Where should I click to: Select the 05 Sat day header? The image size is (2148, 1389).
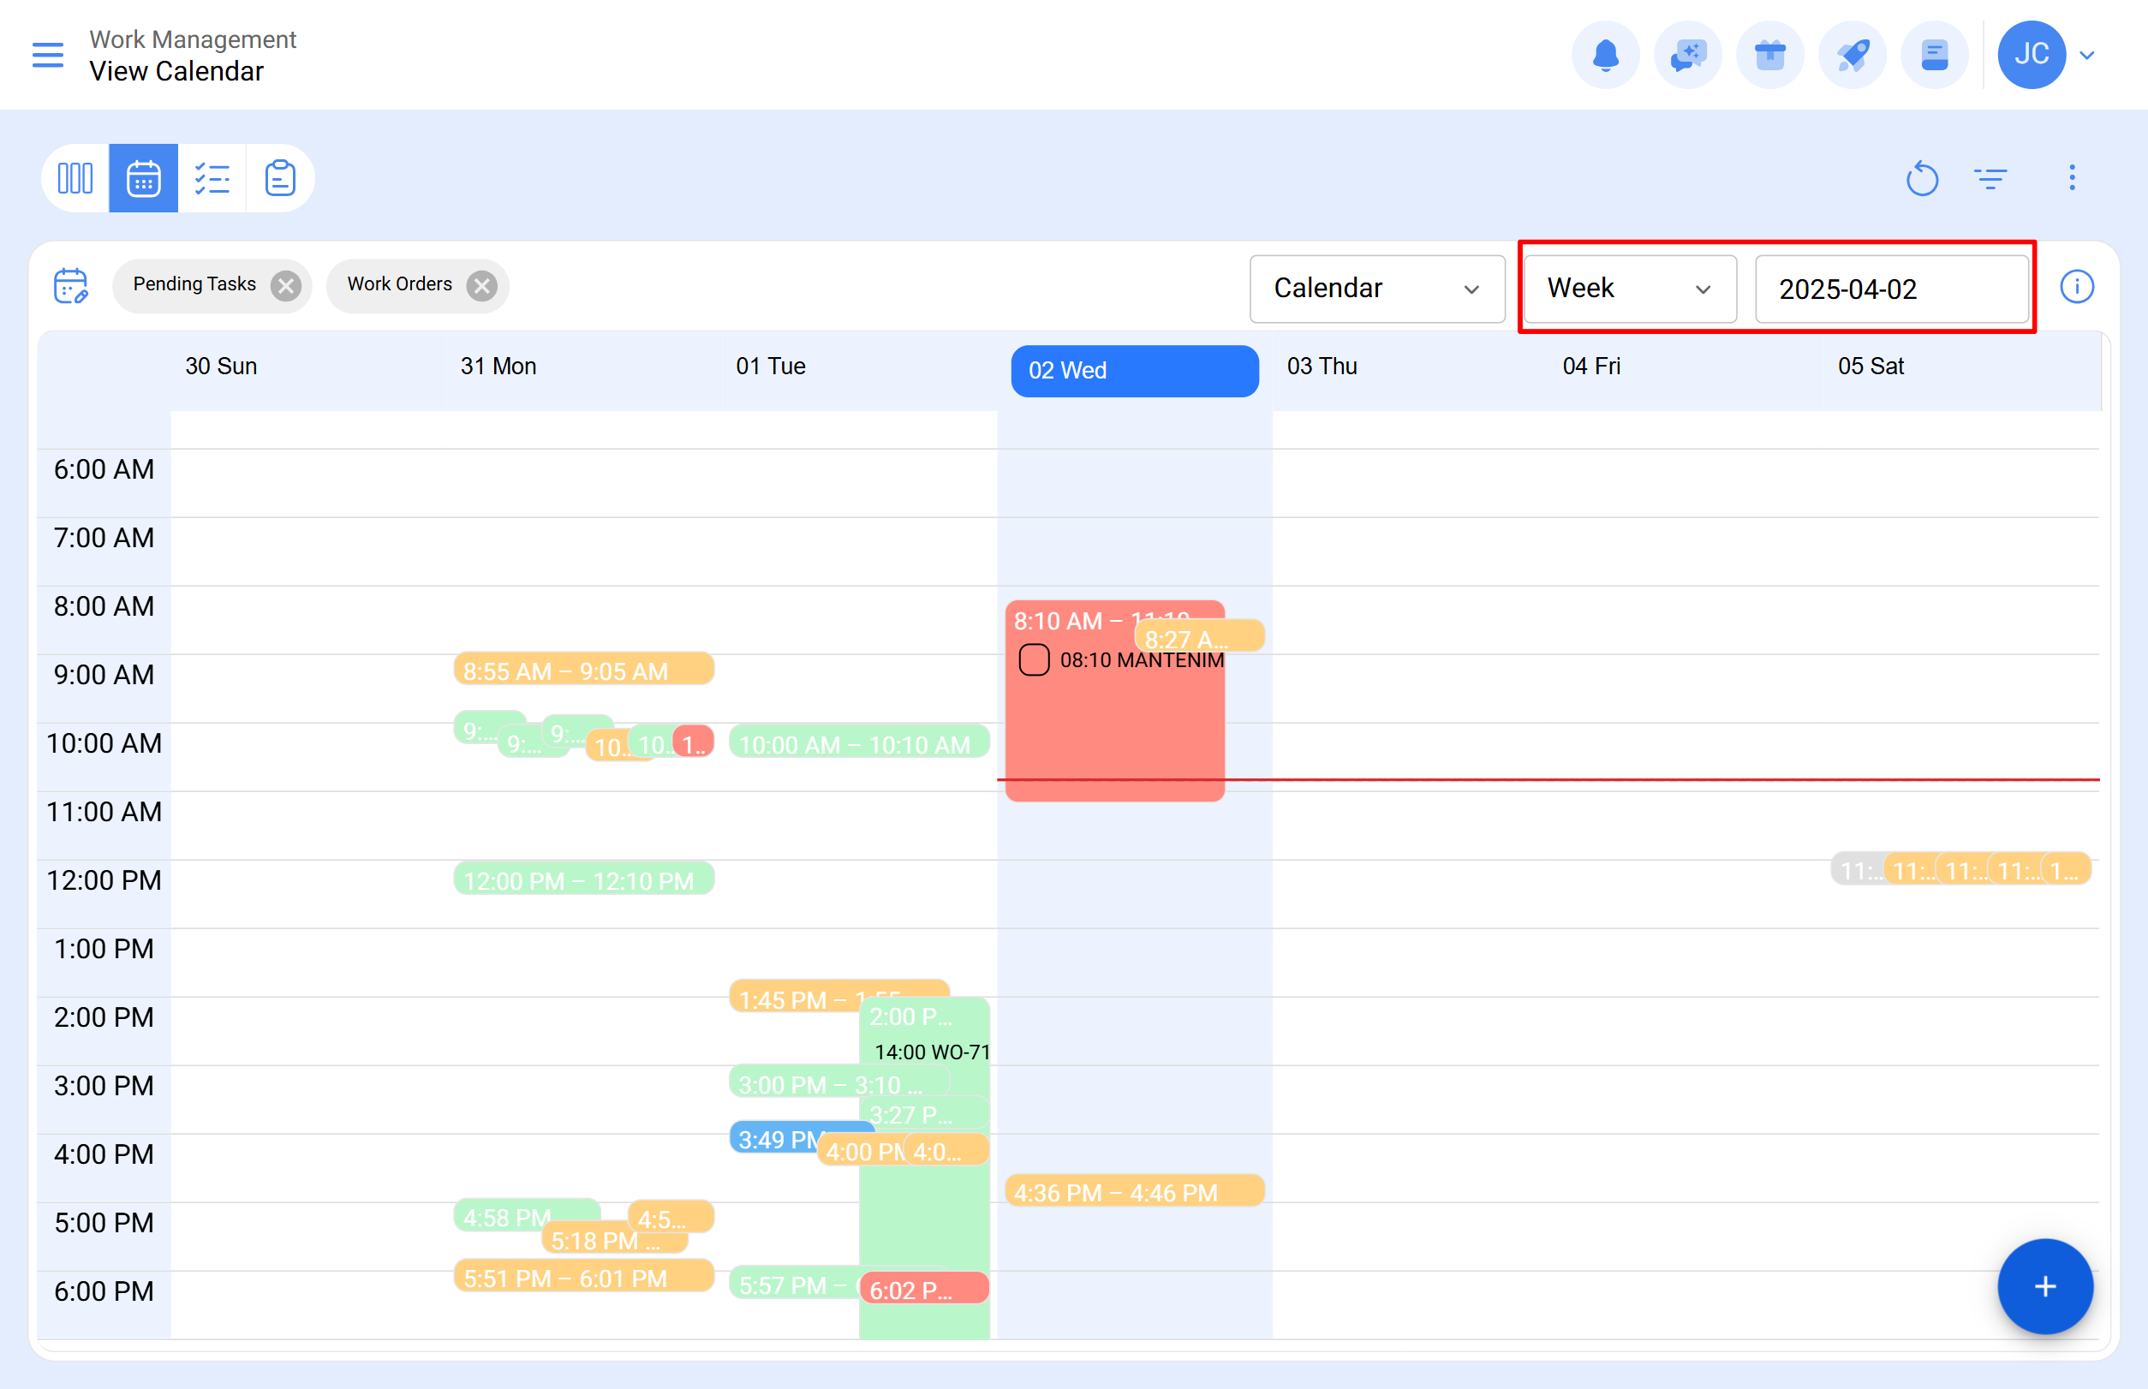pyautogui.click(x=1871, y=367)
